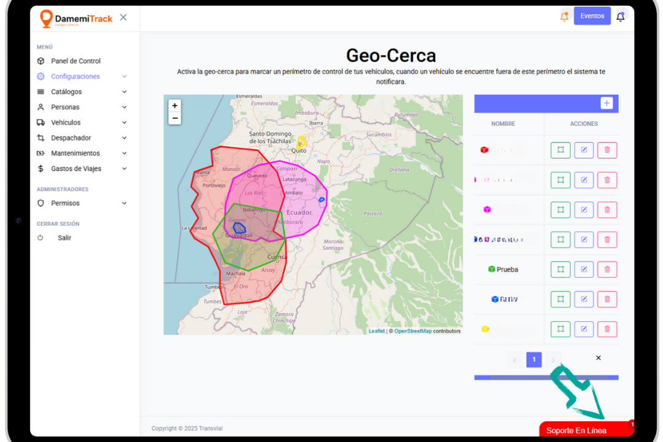The image size is (663, 442).
Task: Zoom in on the map
Action: [x=175, y=106]
